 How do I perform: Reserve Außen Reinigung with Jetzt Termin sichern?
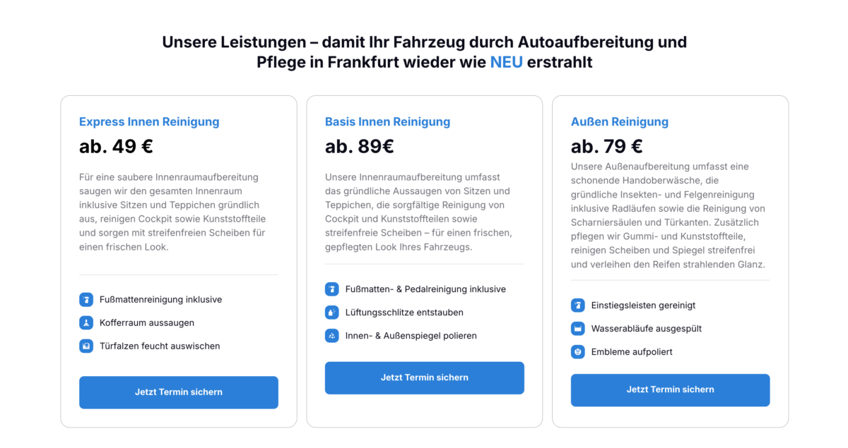(670, 389)
